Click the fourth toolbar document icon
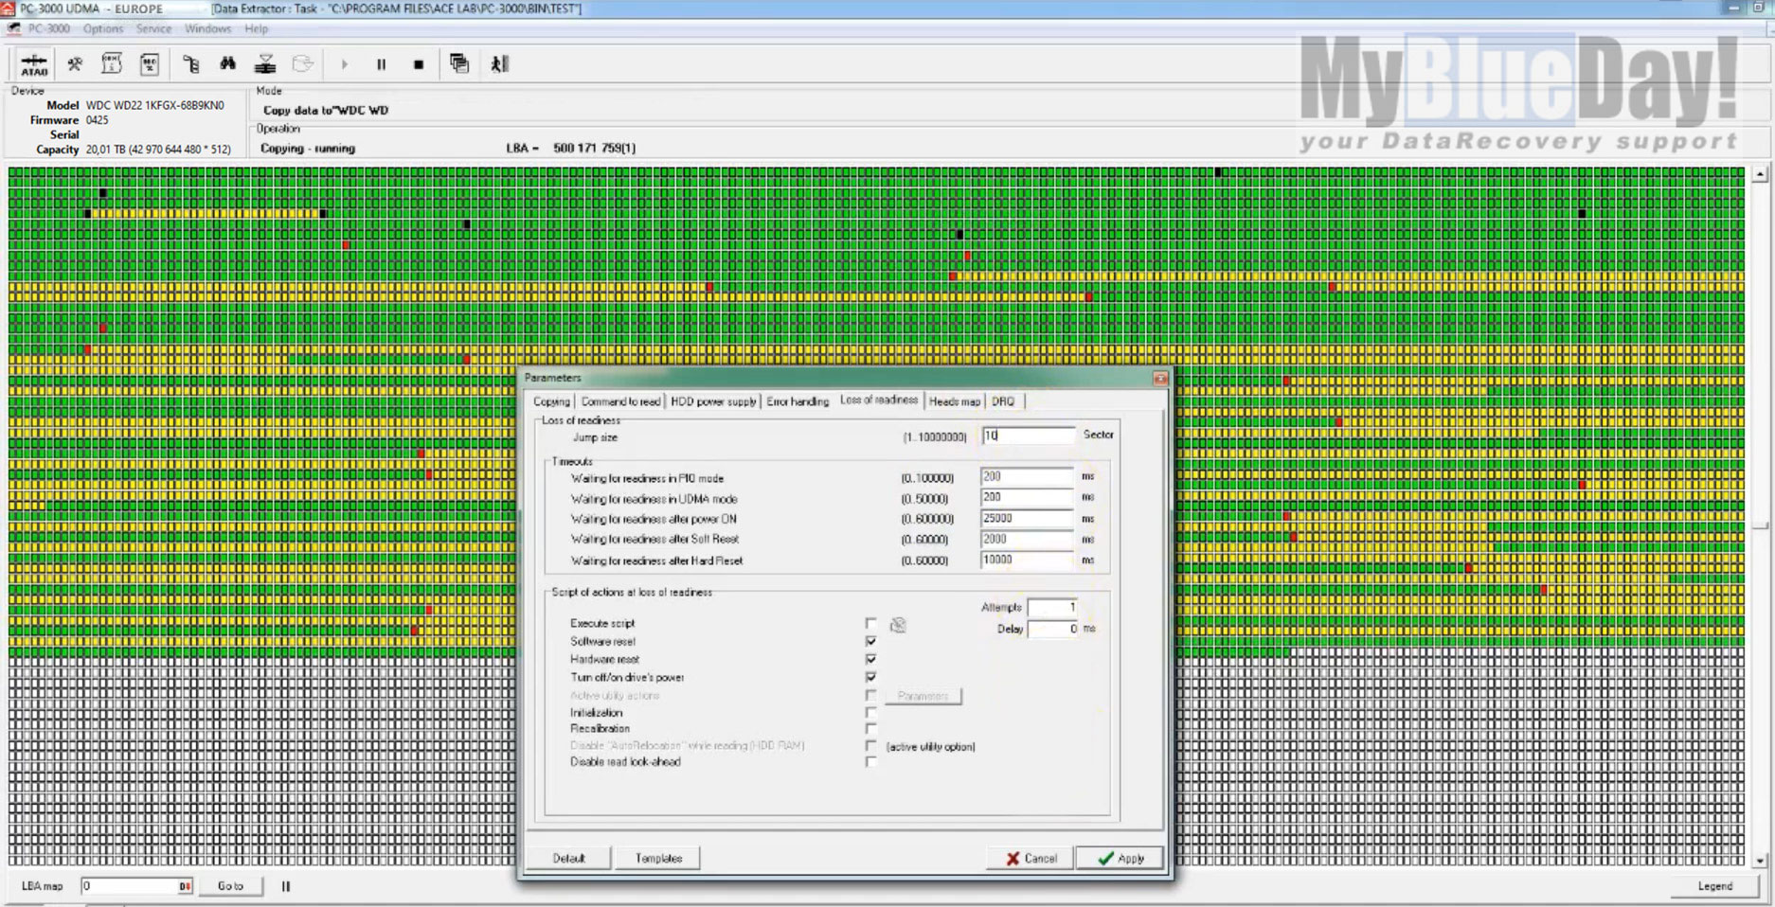1775x907 pixels. [x=150, y=64]
